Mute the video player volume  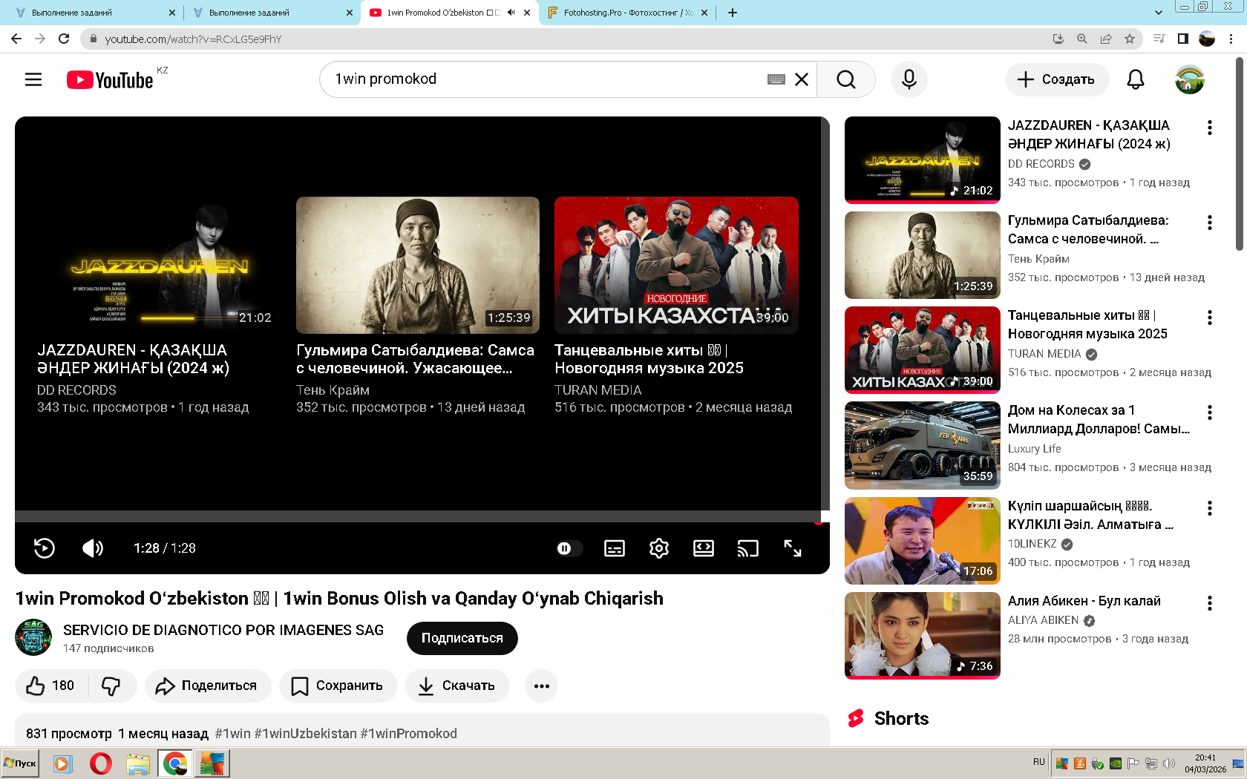[x=93, y=548]
